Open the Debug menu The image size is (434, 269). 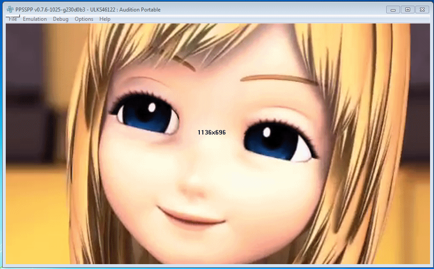pyautogui.click(x=61, y=19)
